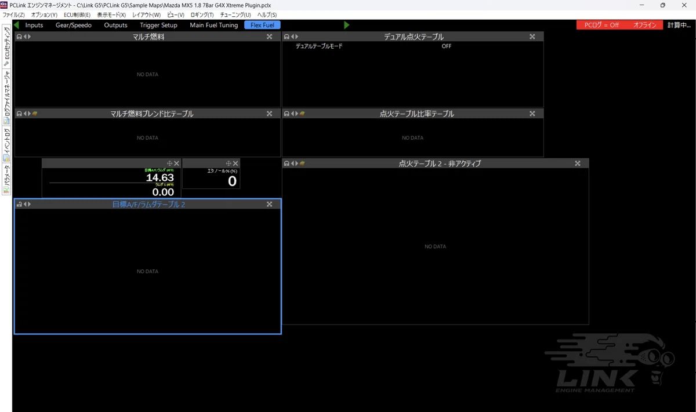Switch to the Trigger Setup page tab
Viewport: 696px width, 412px height.
point(158,25)
